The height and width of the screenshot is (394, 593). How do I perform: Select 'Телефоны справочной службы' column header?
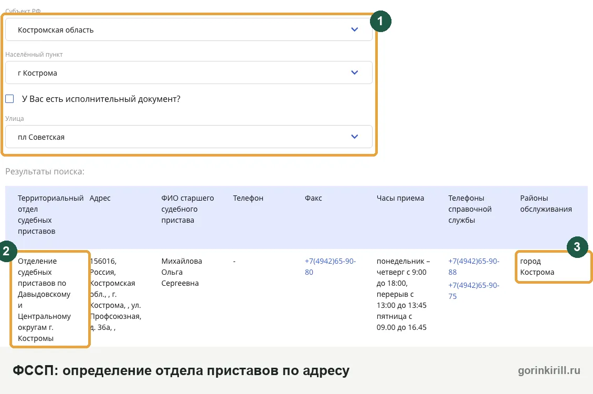pyautogui.click(x=470, y=209)
